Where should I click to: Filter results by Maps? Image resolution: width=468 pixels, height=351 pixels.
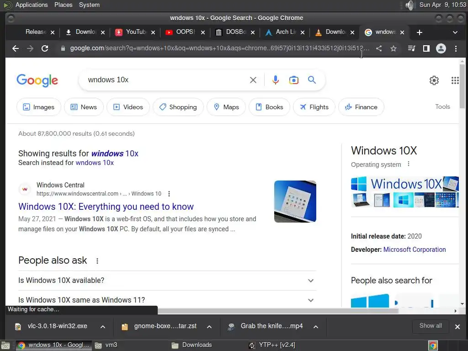coord(226,107)
